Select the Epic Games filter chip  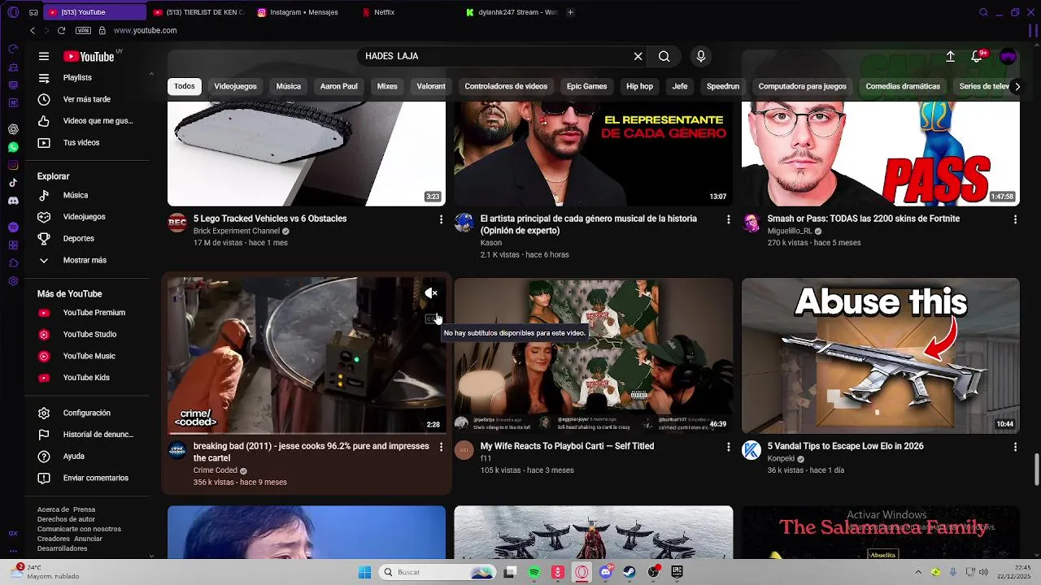point(586,86)
